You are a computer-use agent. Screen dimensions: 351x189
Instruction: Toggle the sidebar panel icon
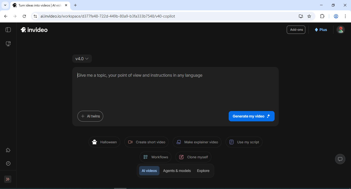[8, 30]
